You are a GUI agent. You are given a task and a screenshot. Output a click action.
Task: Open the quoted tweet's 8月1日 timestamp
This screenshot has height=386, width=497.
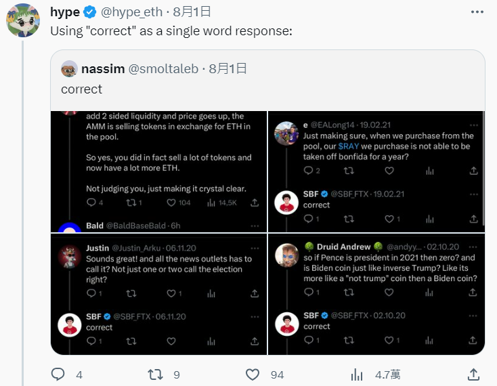pos(228,69)
